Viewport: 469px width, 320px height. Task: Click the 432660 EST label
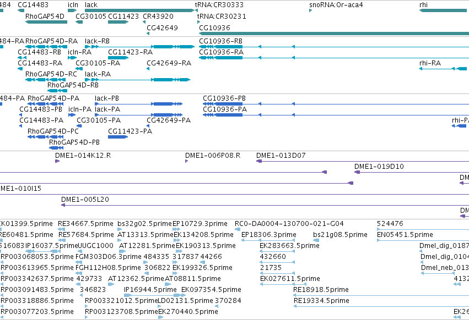point(273,257)
